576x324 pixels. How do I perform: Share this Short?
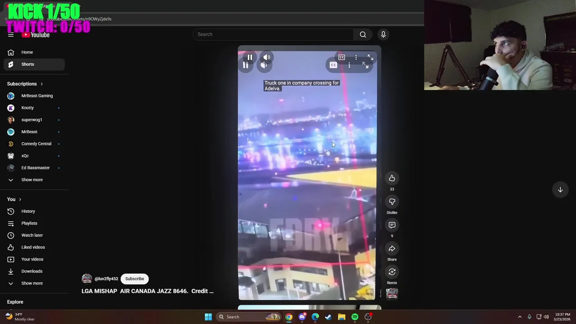click(392, 248)
